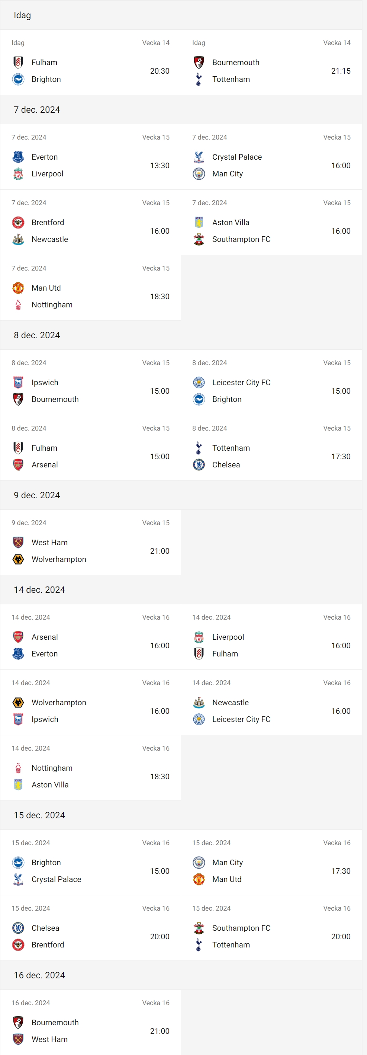Click the Newcastle crest under Brentford
The height and width of the screenshot is (1055, 367).
pyautogui.click(x=18, y=239)
